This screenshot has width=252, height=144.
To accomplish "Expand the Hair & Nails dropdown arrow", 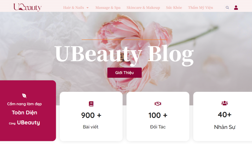I will [x=88, y=8].
